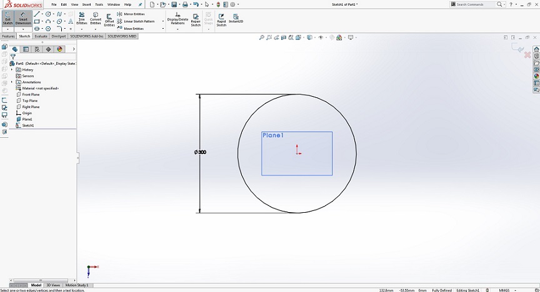Click the Repair Sketch tool

click(x=196, y=20)
